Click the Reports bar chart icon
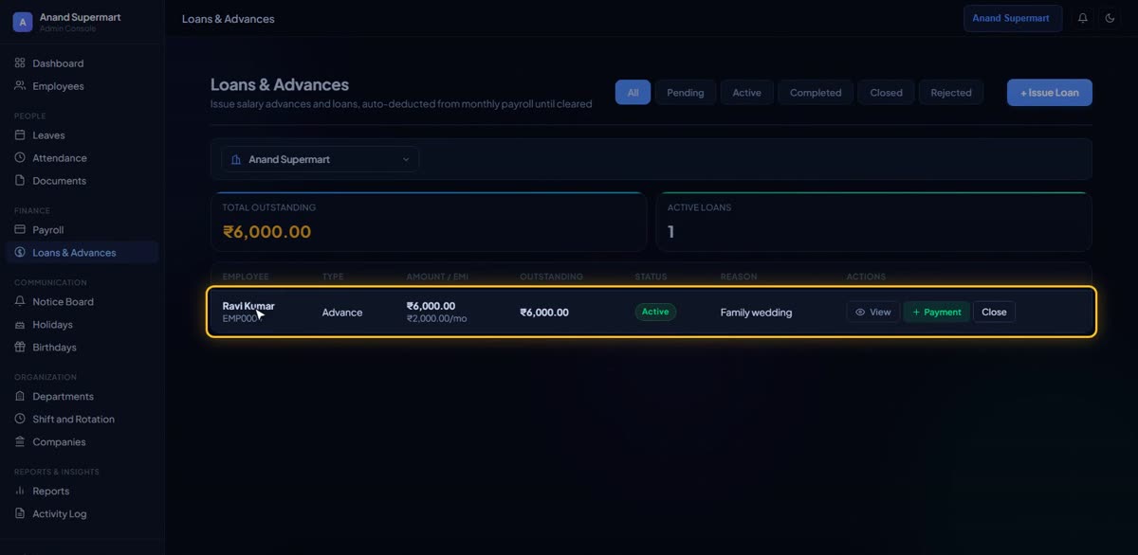This screenshot has height=555, width=1138. [20, 492]
